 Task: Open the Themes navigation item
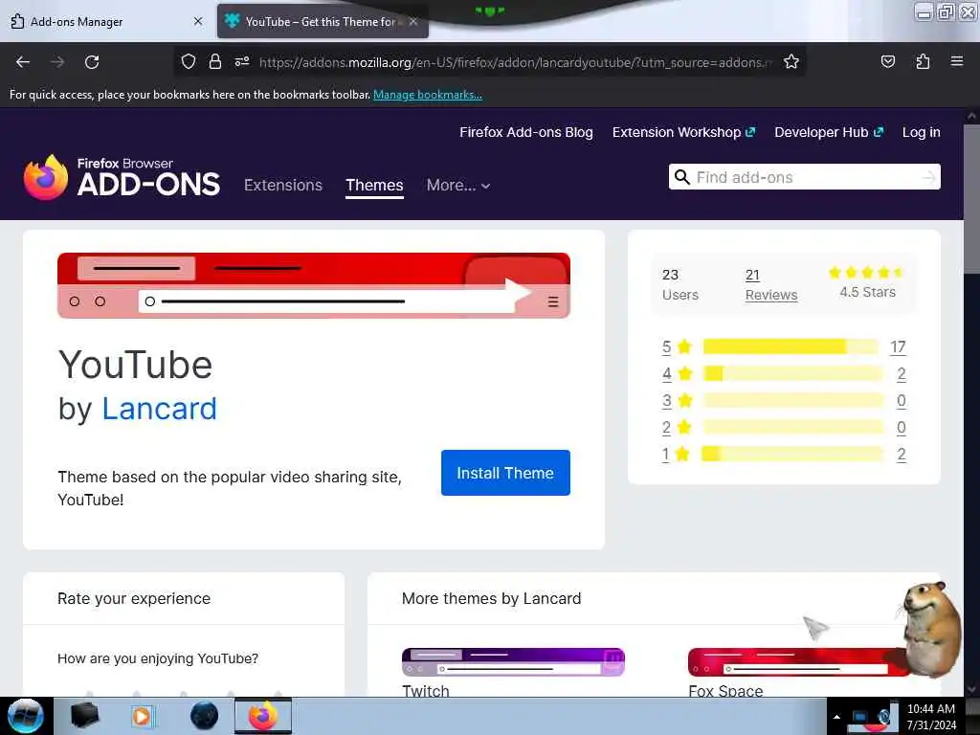[374, 185]
